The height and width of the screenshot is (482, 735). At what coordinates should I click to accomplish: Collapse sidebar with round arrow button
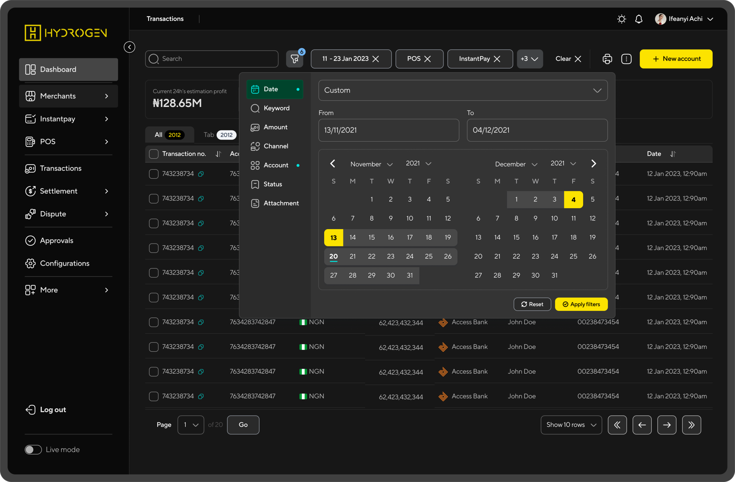[129, 47]
